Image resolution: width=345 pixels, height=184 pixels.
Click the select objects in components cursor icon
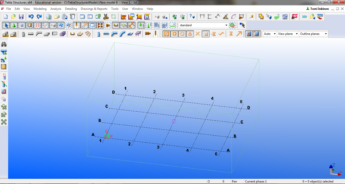click(242, 25)
